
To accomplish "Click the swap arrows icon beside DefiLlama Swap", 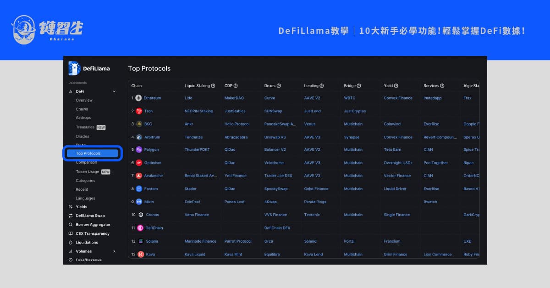I will pyautogui.click(x=71, y=216).
